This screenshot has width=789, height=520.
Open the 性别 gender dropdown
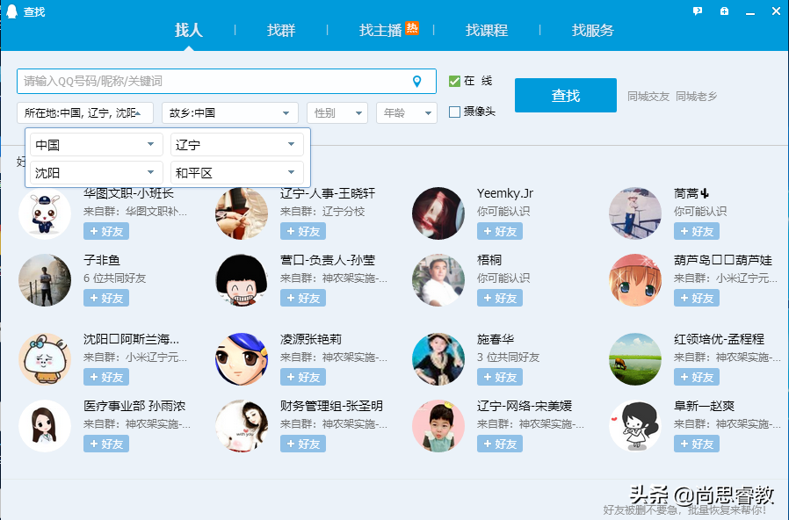coord(337,112)
